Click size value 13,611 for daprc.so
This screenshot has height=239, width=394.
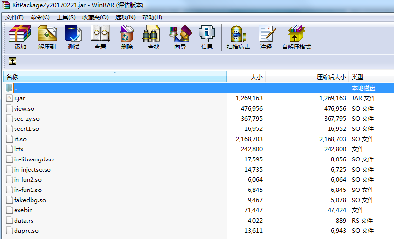click(x=253, y=230)
